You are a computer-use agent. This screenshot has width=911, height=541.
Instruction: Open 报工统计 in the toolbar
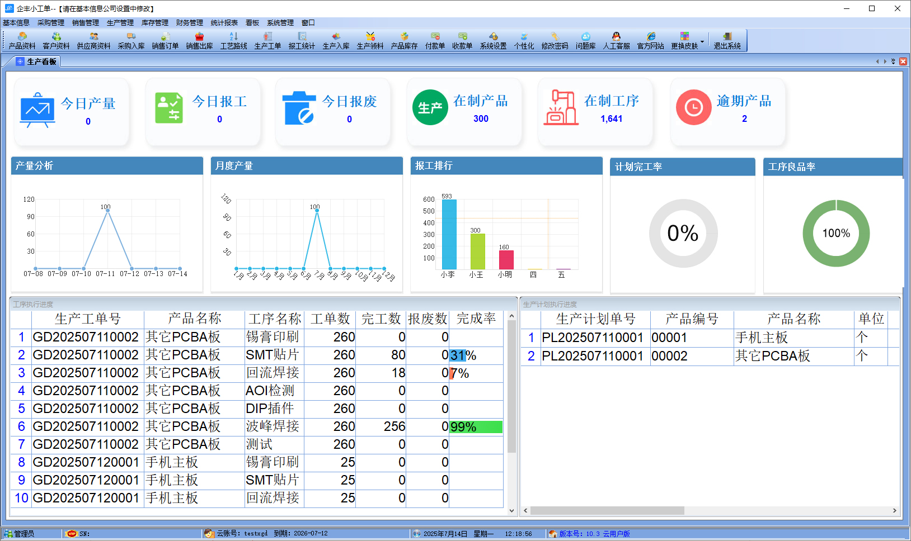tap(302, 41)
